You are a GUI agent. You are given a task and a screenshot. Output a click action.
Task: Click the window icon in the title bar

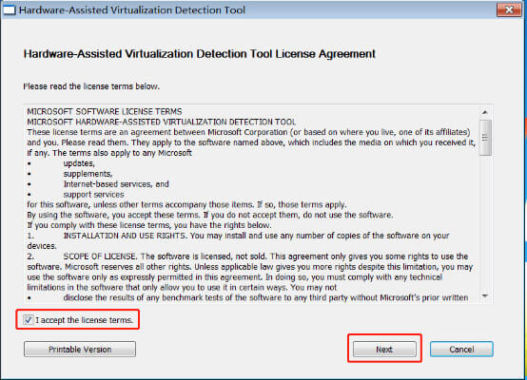pyautogui.click(x=10, y=10)
